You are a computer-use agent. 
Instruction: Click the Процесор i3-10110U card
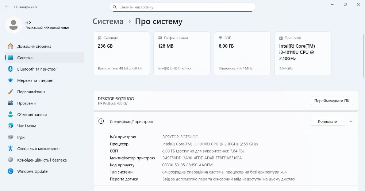(303, 53)
